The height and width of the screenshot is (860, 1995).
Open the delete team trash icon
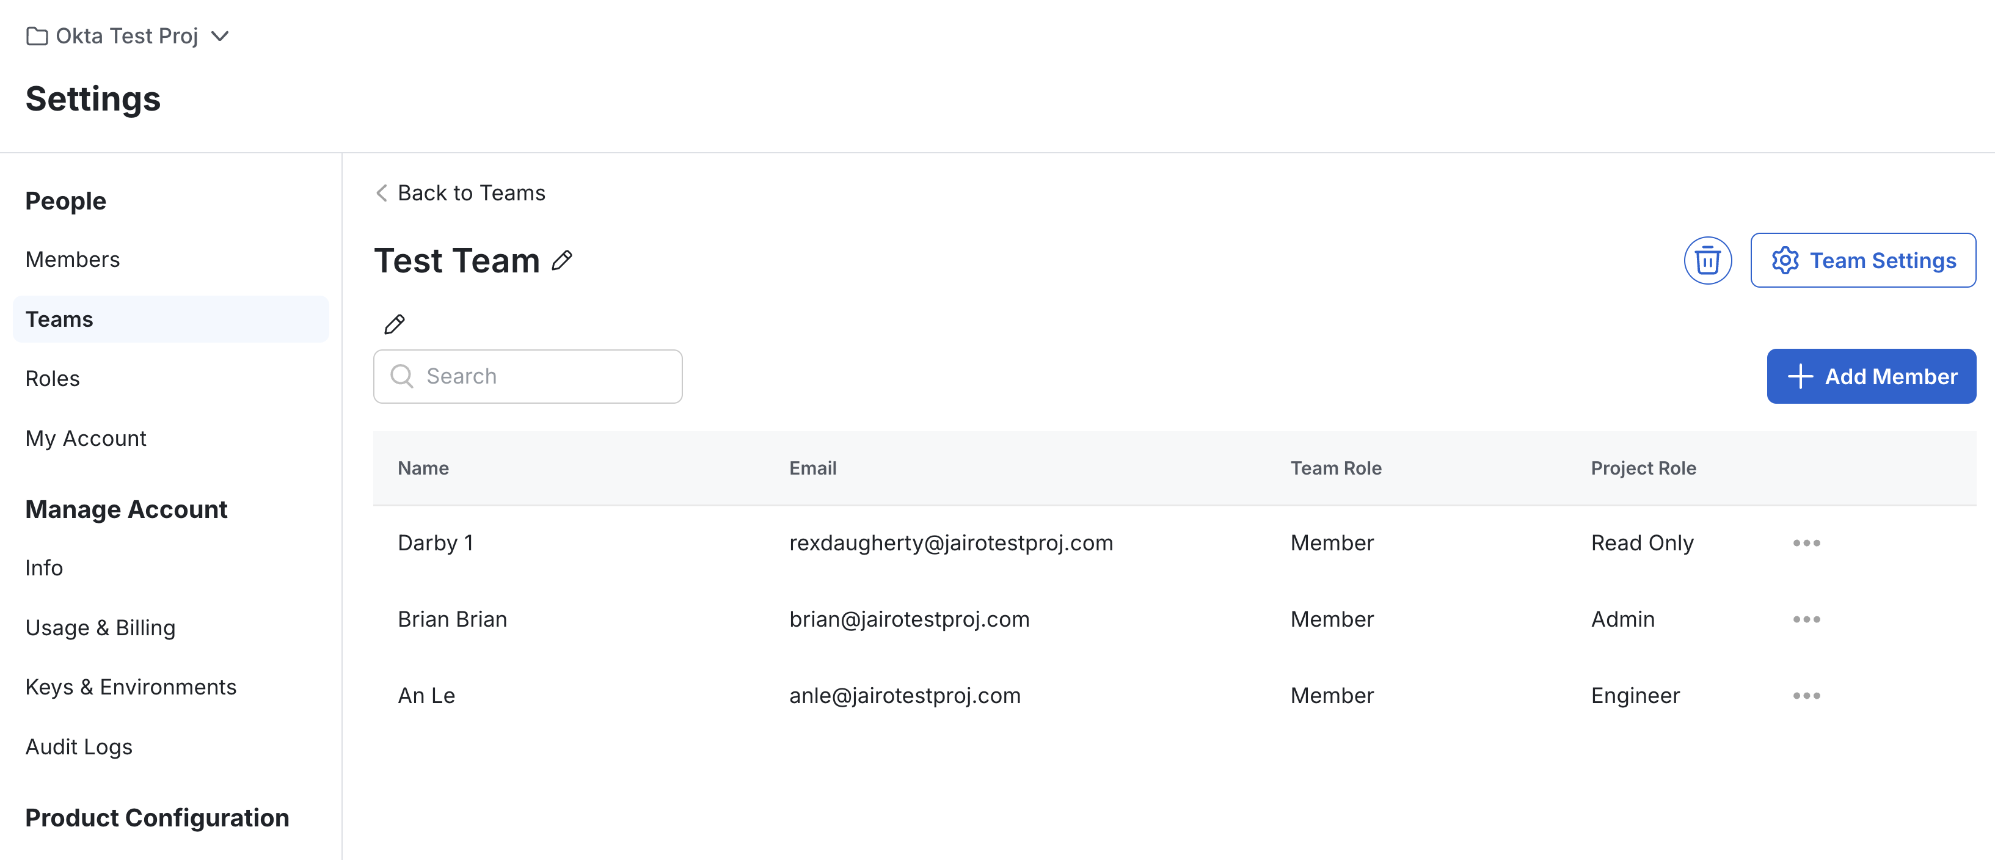click(x=1708, y=260)
